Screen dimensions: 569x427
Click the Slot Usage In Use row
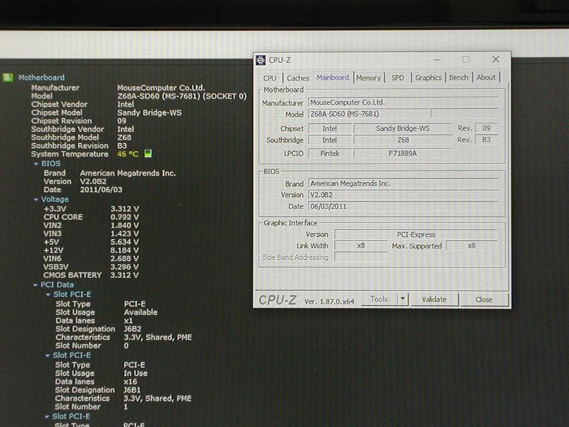pyautogui.click(x=101, y=373)
